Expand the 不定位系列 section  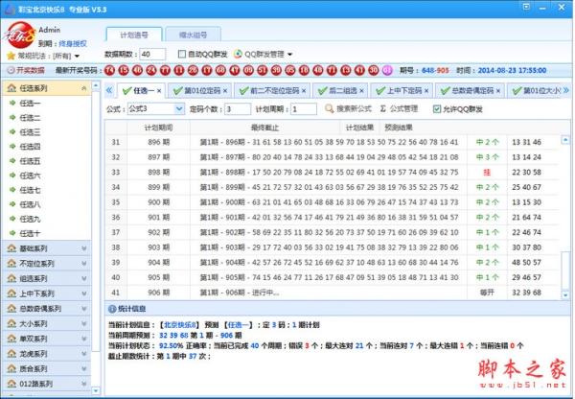pyautogui.click(x=84, y=264)
